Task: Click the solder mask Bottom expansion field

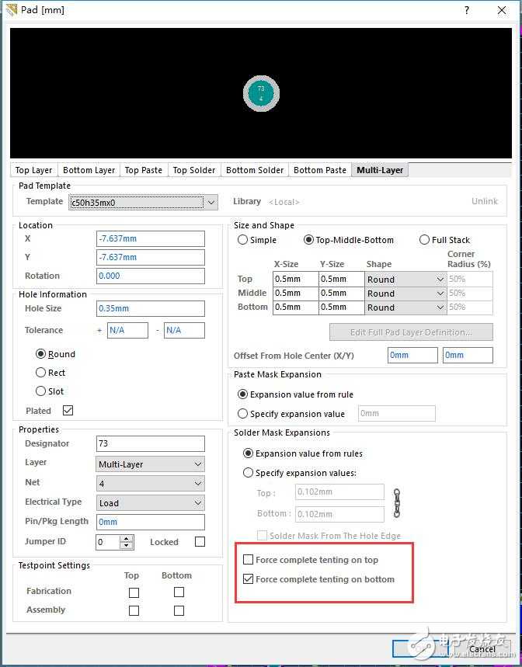Action: (x=339, y=514)
